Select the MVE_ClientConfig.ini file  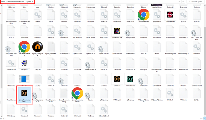(x=11, y=49)
